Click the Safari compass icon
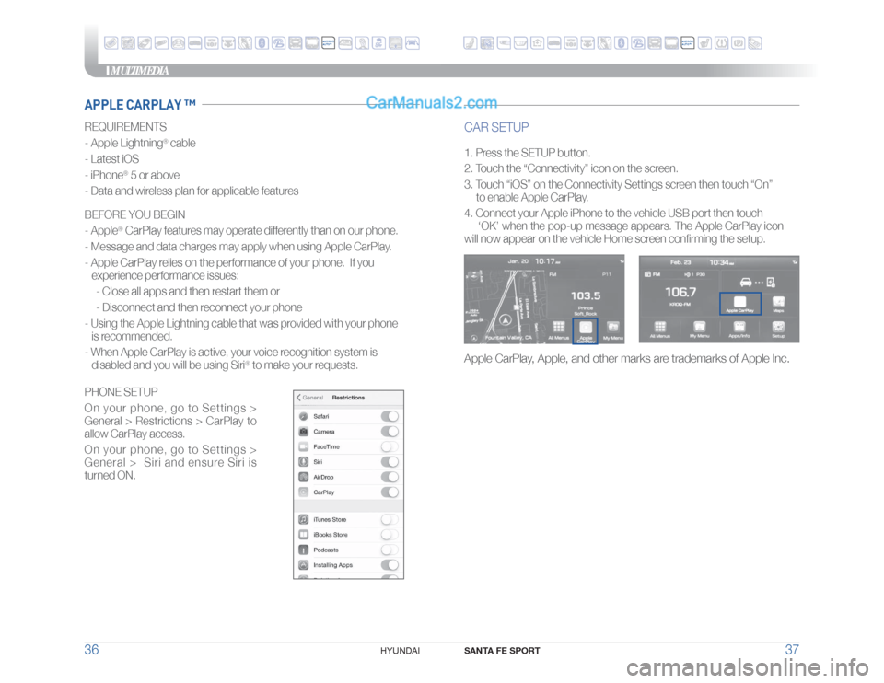Image resolution: width=884 pixels, height=683 pixels. (x=303, y=416)
